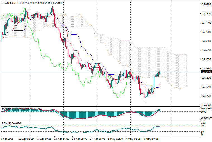The image size is (212, 142).
Task: Click the 0.78200 price scale label
Action: click(206, 4)
